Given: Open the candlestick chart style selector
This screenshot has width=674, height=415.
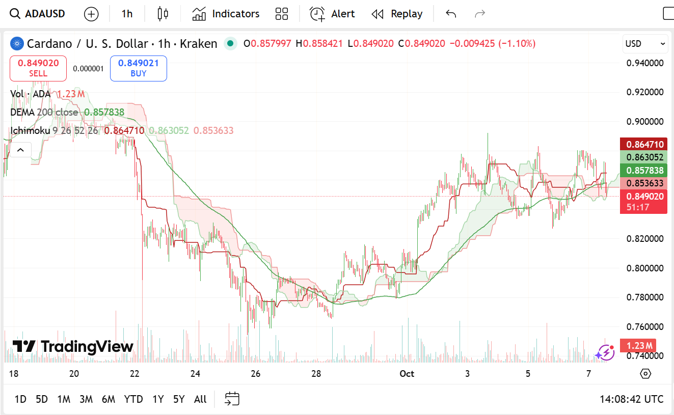Looking at the screenshot, I should [163, 14].
